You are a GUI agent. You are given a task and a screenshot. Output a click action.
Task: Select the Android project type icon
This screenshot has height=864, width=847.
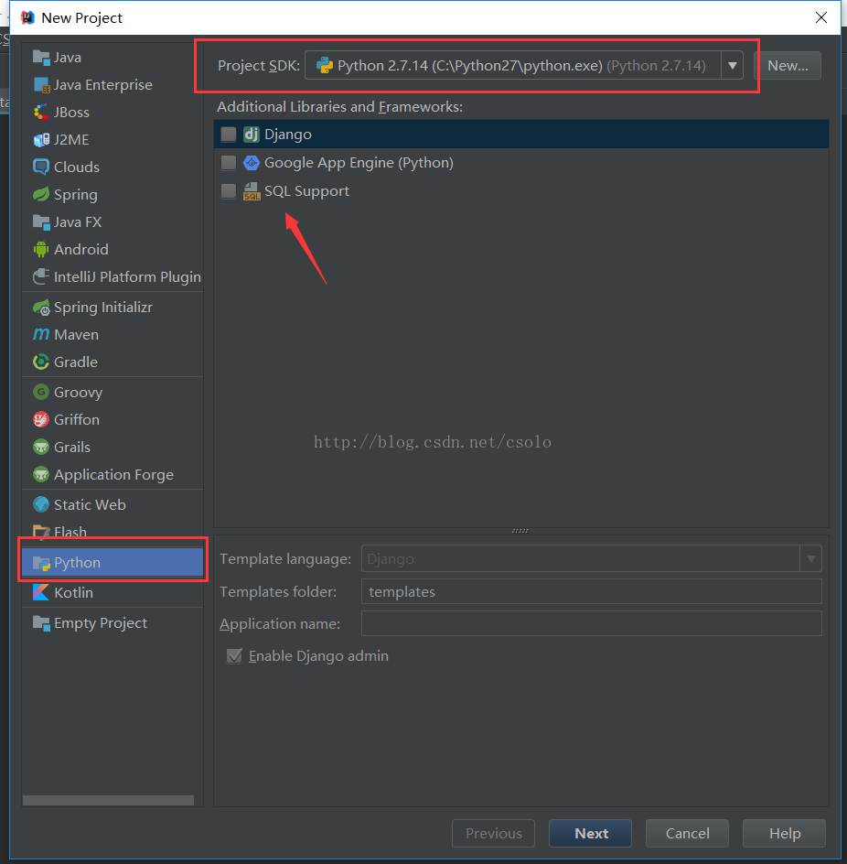(x=40, y=250)
